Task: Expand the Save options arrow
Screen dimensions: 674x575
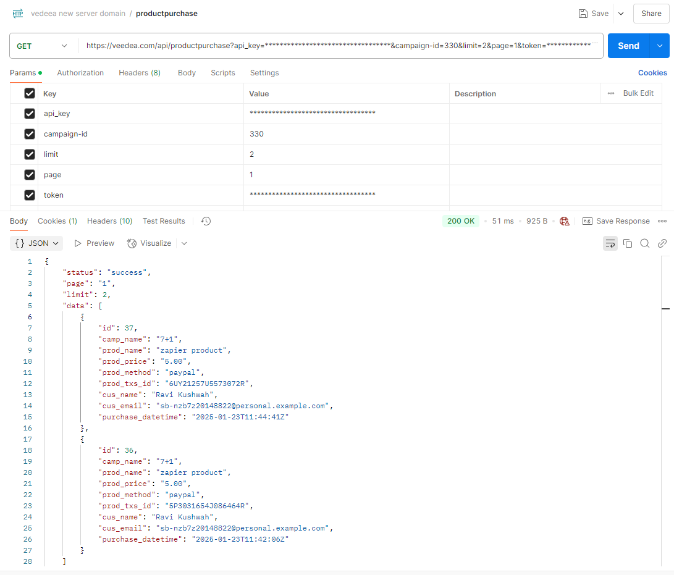Action: [x=621, y=14]
